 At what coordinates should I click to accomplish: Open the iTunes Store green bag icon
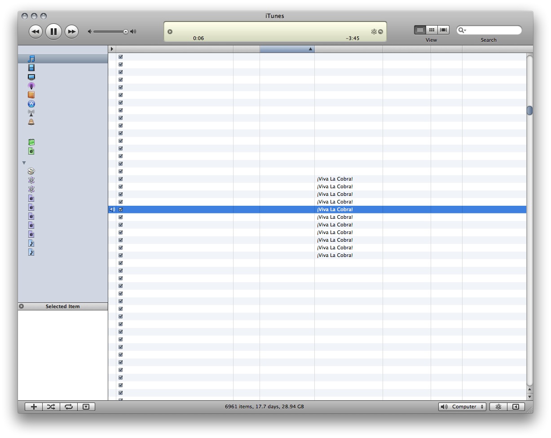[31, 142]
